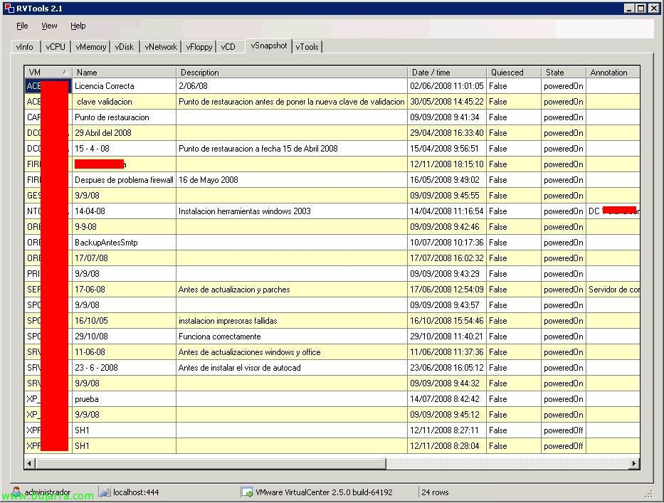The width and height of the screenshot is (664, 503).
Task: Click 'Antes de actualizacion y parches' description
Action: coord(234,290)
